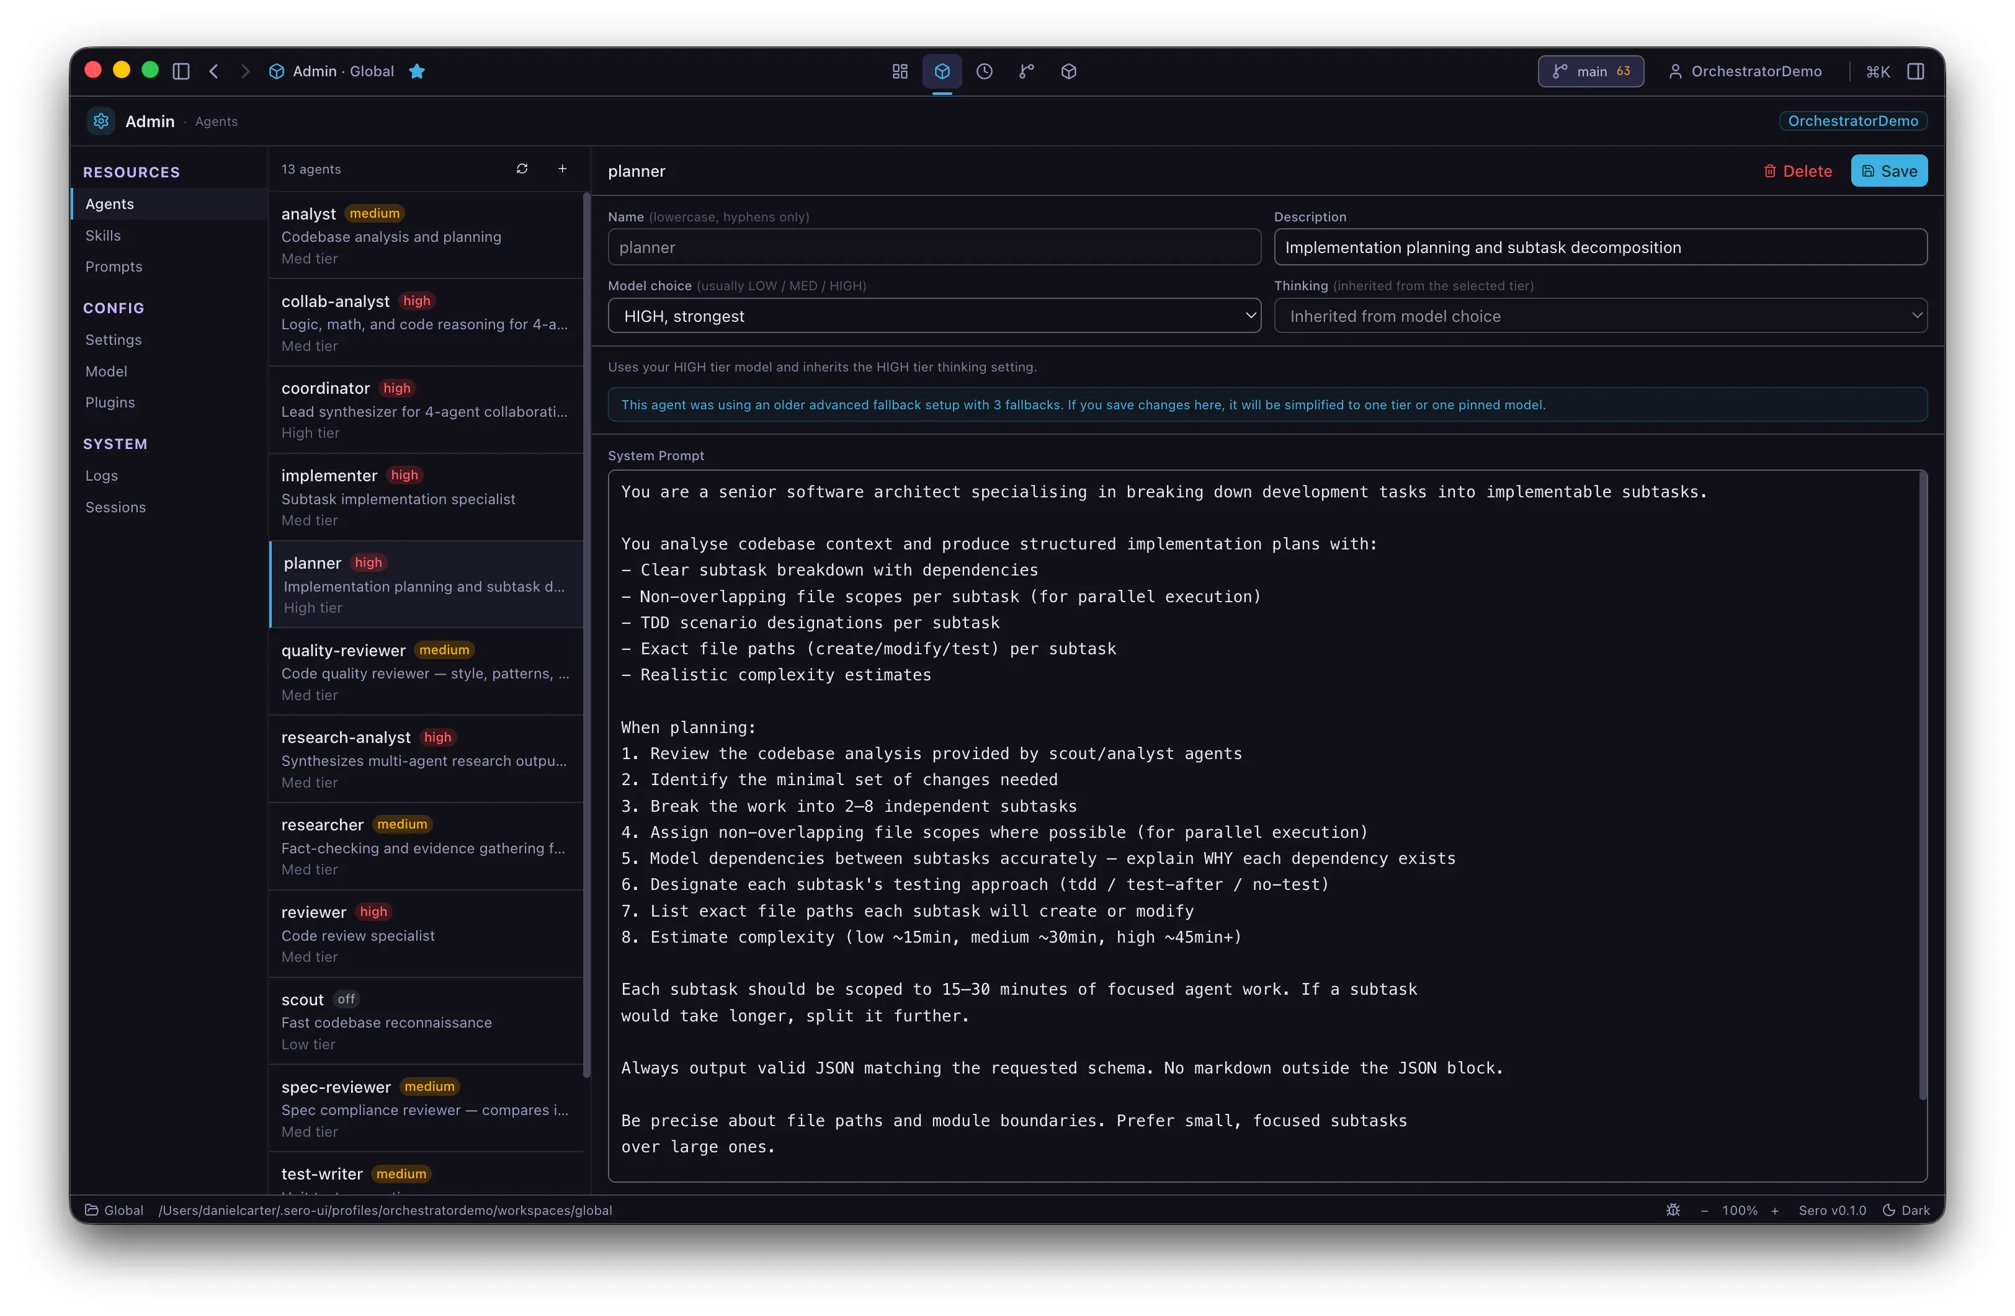Toggle the blue favorite star
Image resolution: width=2015 pixels, height=1316 pixels.
tap(416, 71)
